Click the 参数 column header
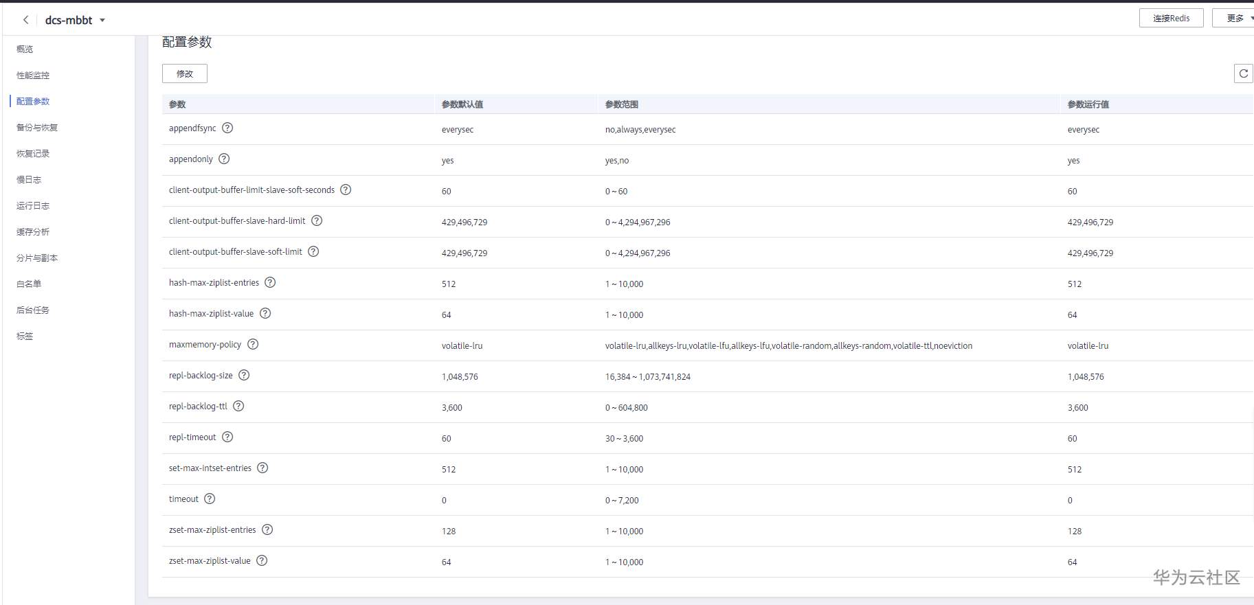The height and width of the screenshot is (605, 1254). [x=177, y=104]
